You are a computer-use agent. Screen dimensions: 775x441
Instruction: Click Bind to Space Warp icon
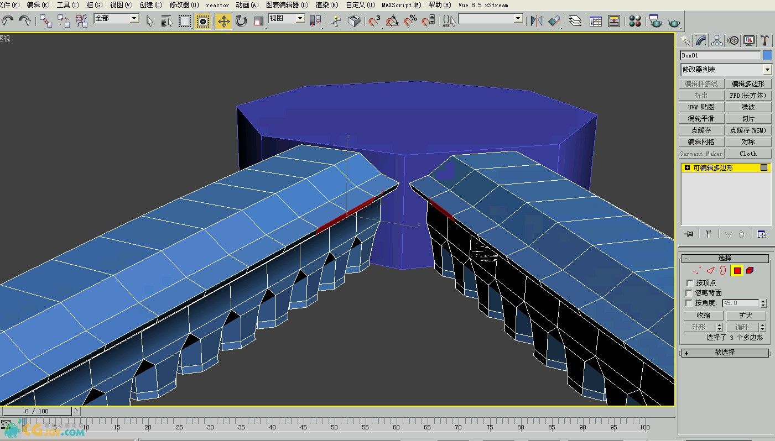tap(81, 21)
